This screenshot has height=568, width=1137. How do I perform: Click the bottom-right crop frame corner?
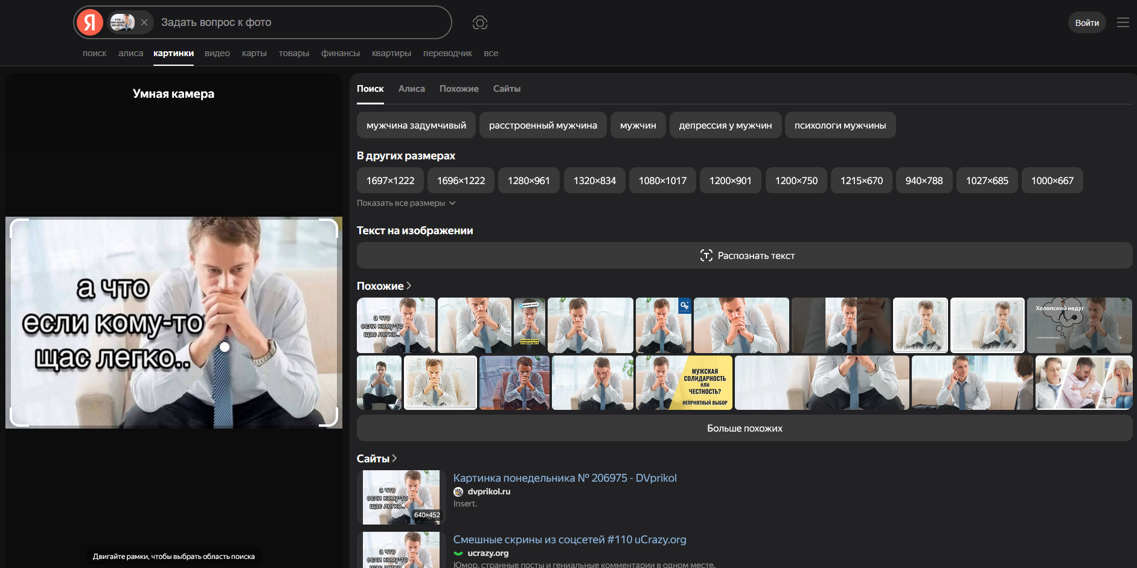[329, 418]
